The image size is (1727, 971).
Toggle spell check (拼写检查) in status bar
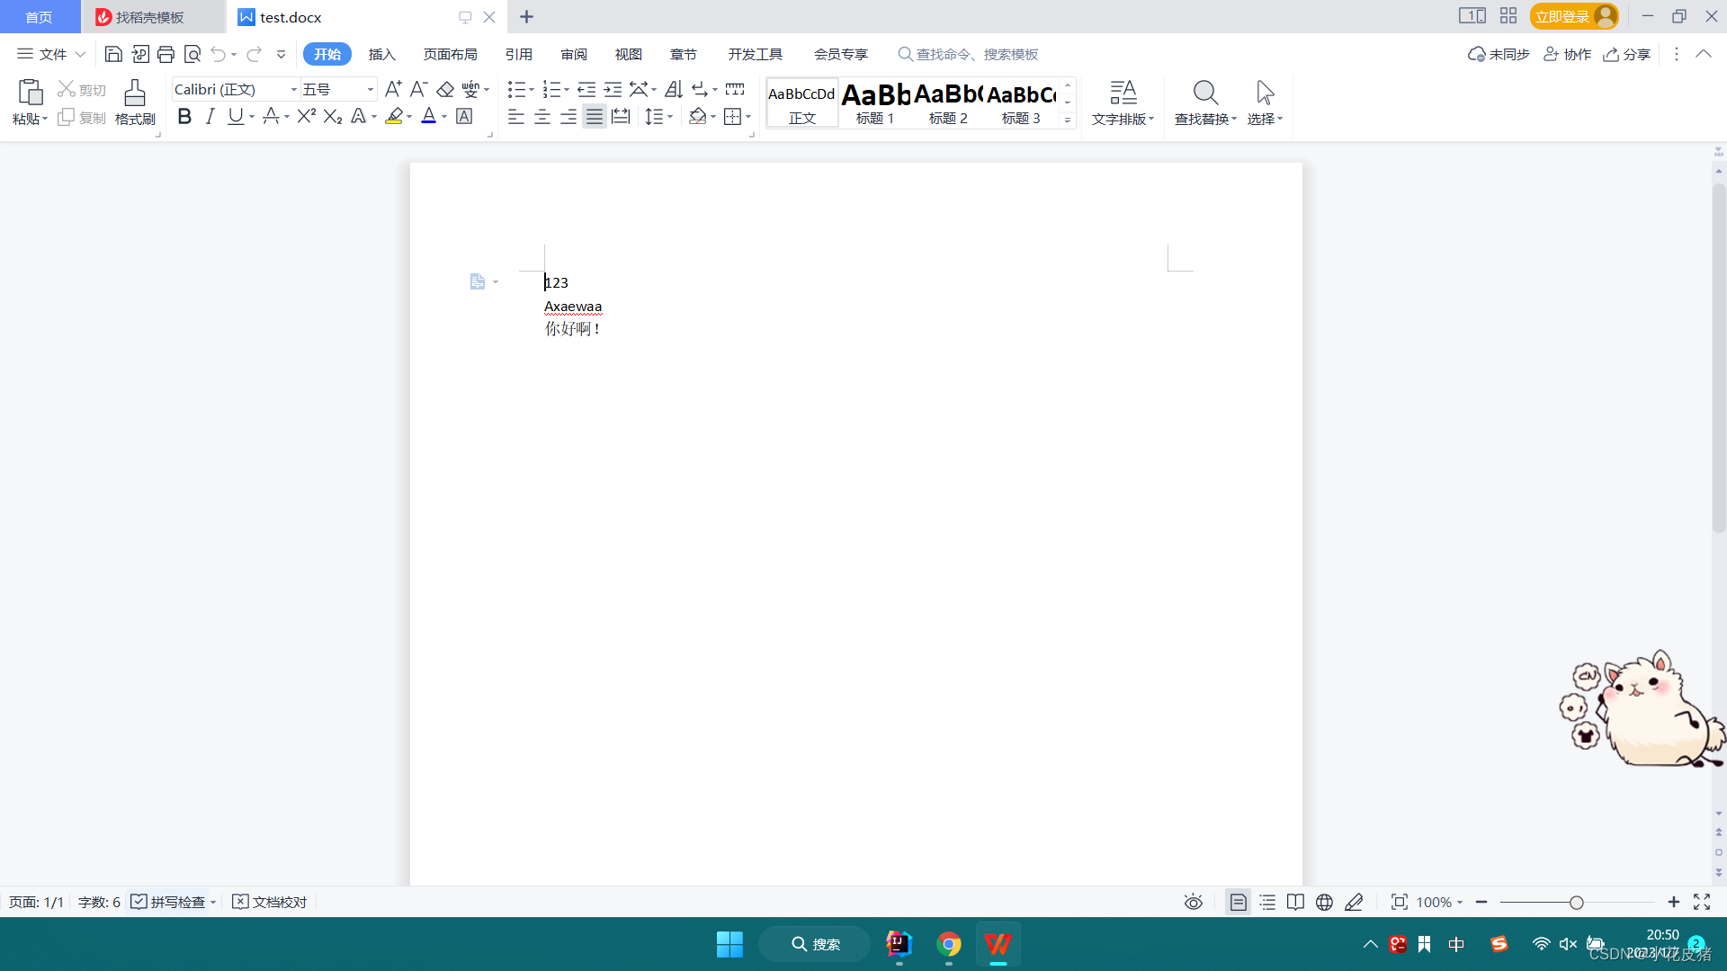point(169,902)
